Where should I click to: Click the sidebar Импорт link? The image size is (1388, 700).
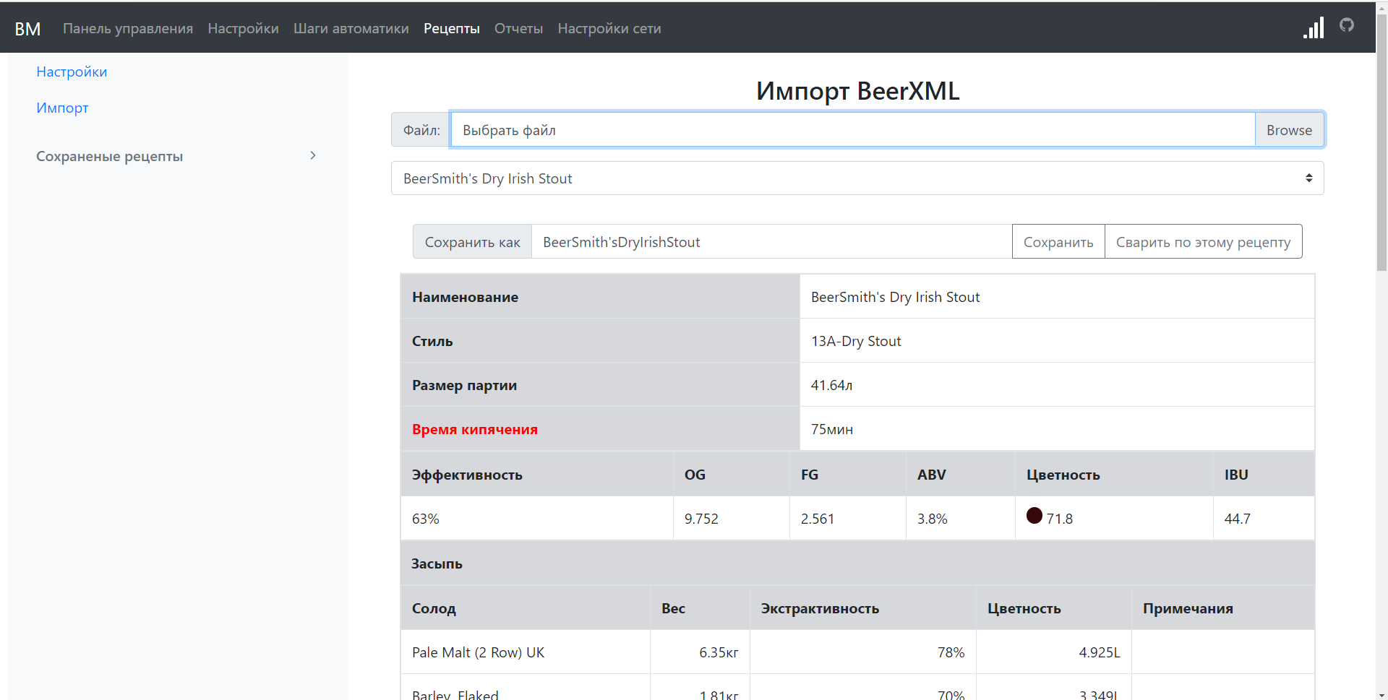[x=62, y=108]
